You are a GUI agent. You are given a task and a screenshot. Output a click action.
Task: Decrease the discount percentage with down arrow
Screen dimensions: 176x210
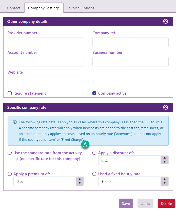point(165,162)
